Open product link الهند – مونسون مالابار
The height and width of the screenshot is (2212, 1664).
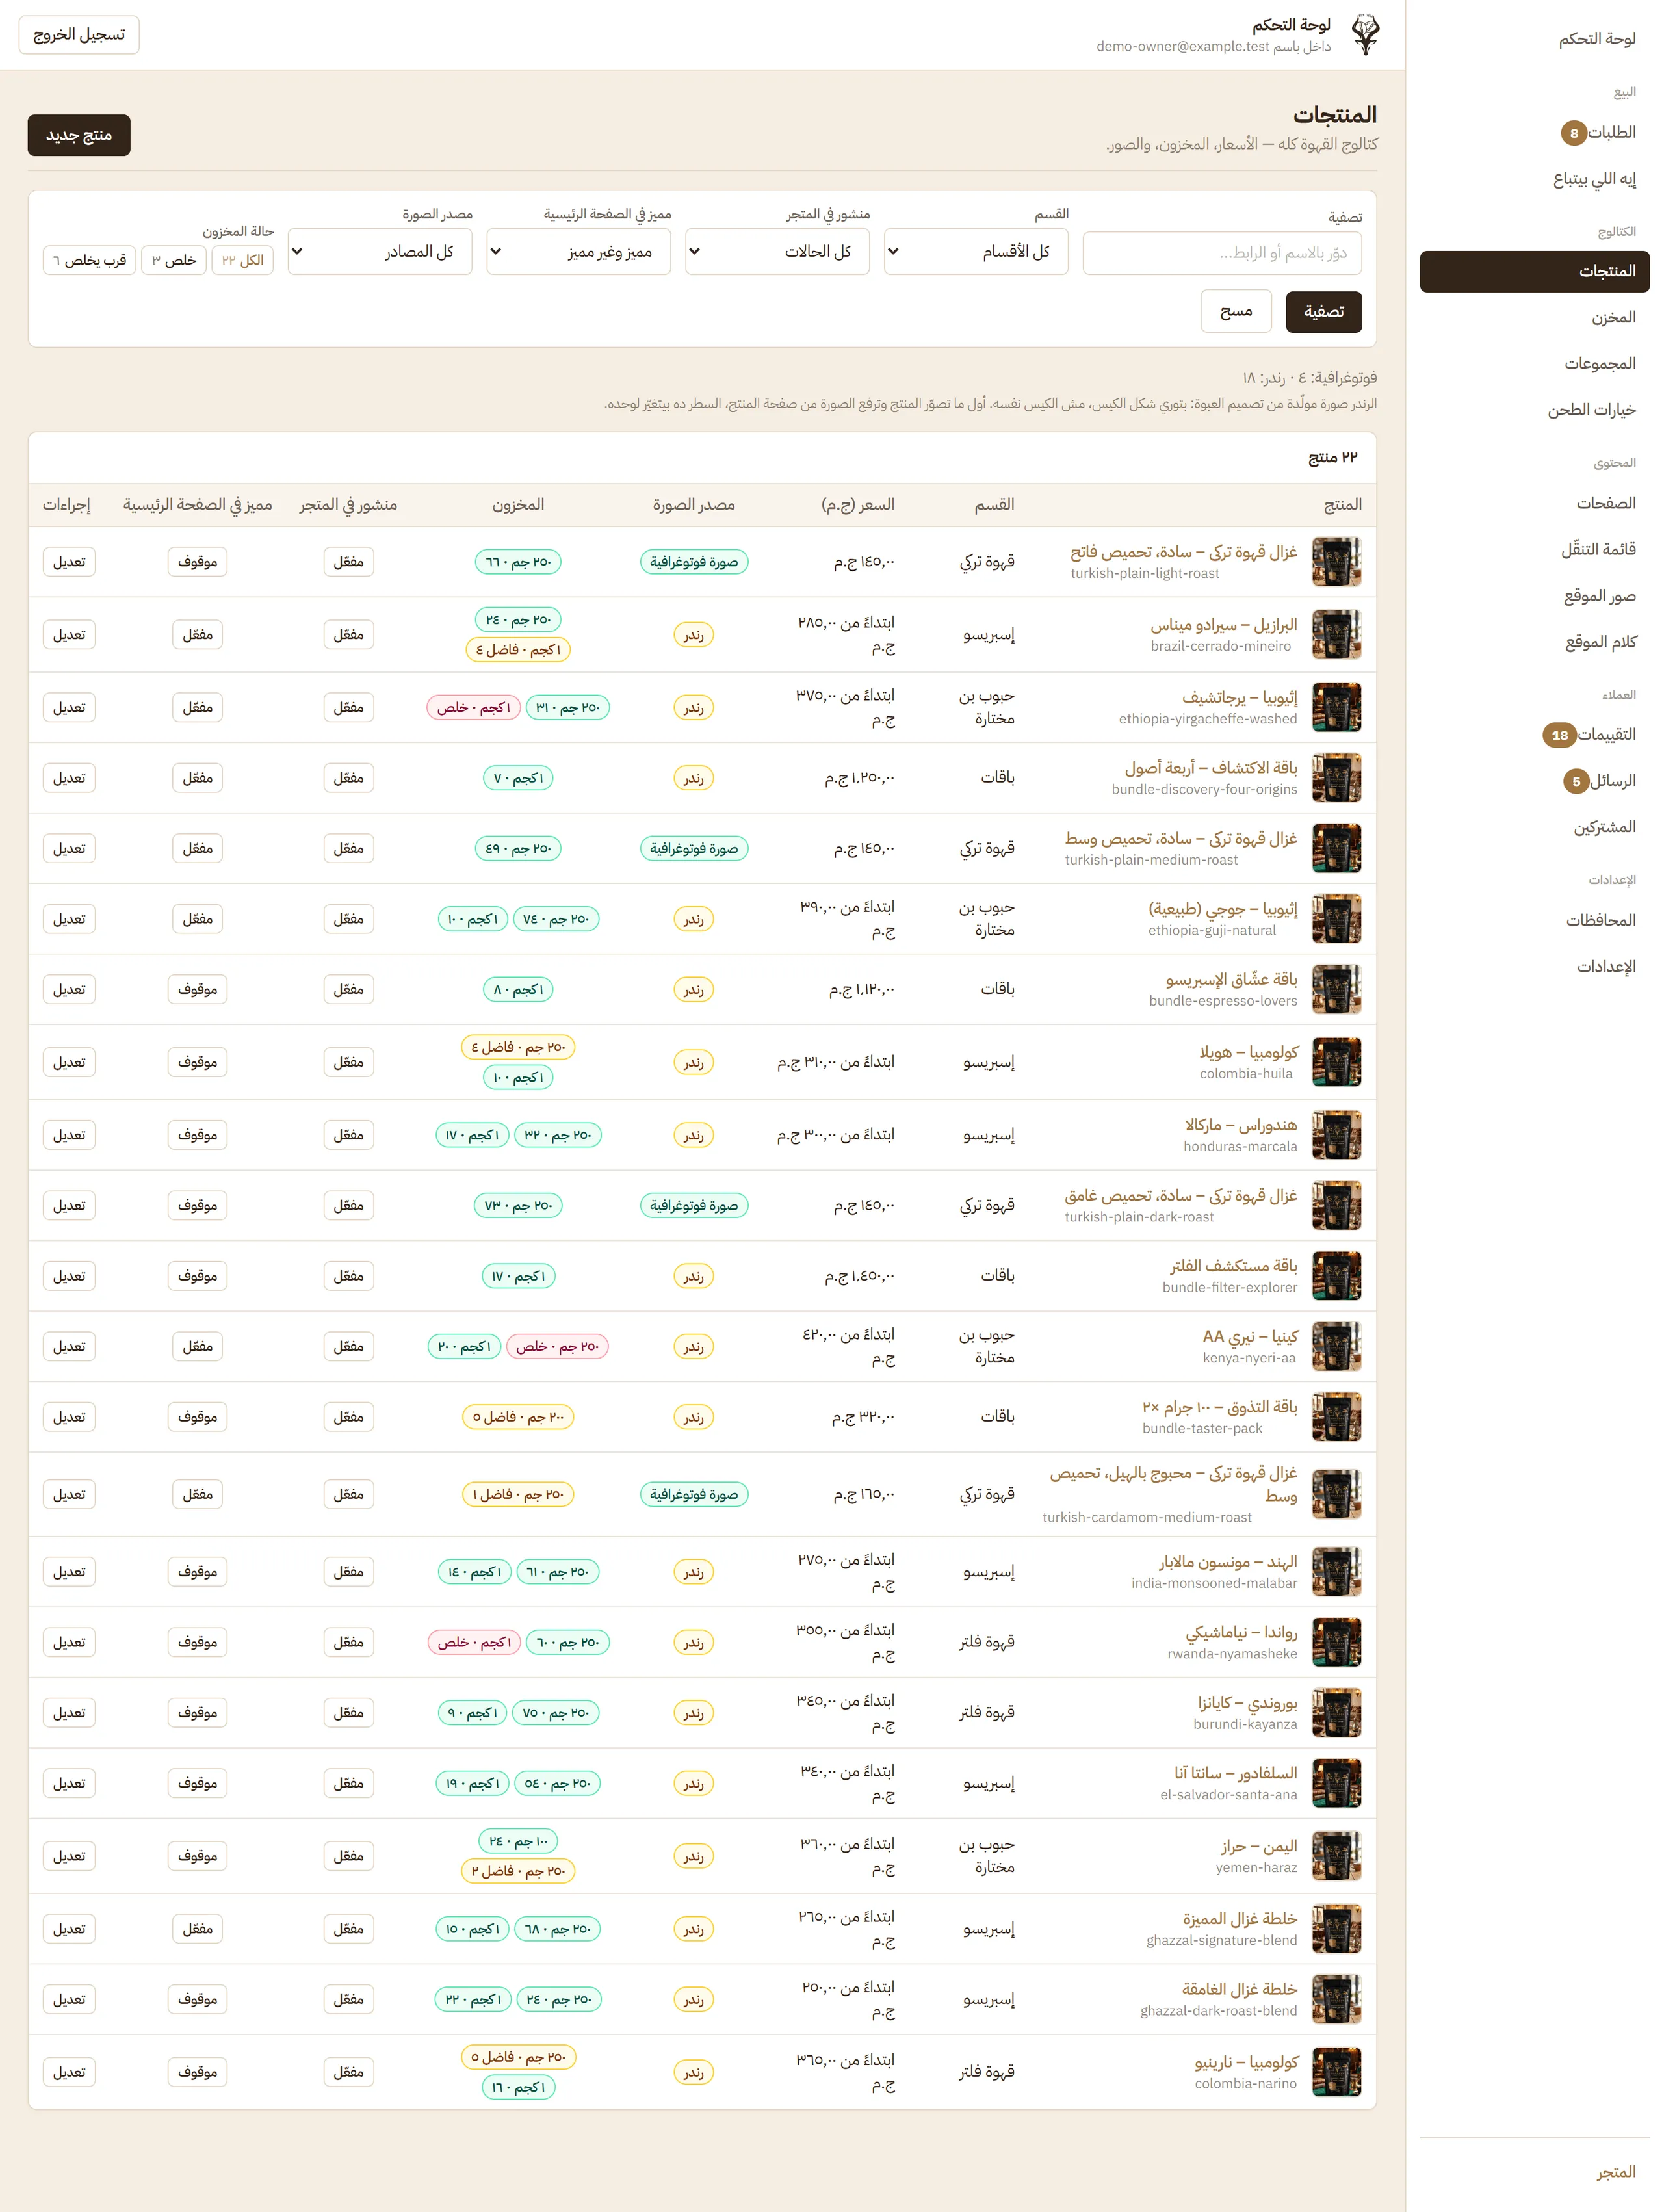(x=1228, y=1562)
